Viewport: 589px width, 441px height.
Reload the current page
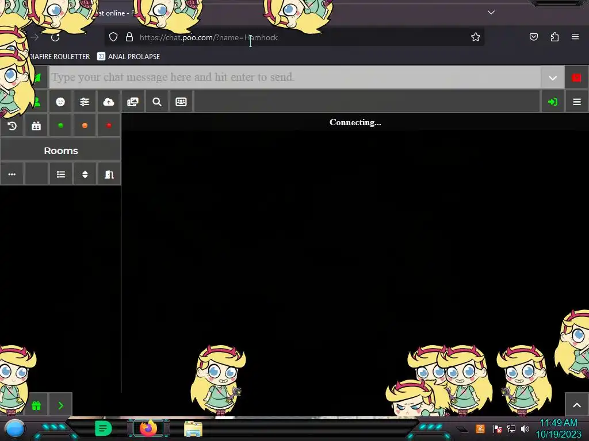[x=55, y=37]
